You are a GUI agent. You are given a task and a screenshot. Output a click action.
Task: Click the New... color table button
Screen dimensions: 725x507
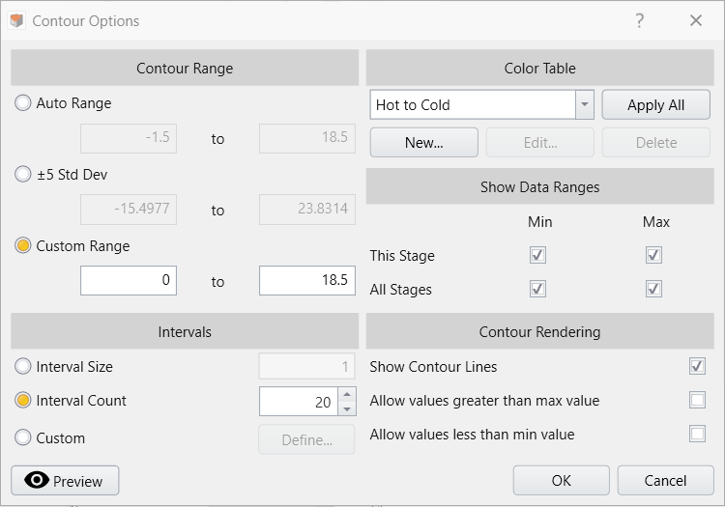424,143
